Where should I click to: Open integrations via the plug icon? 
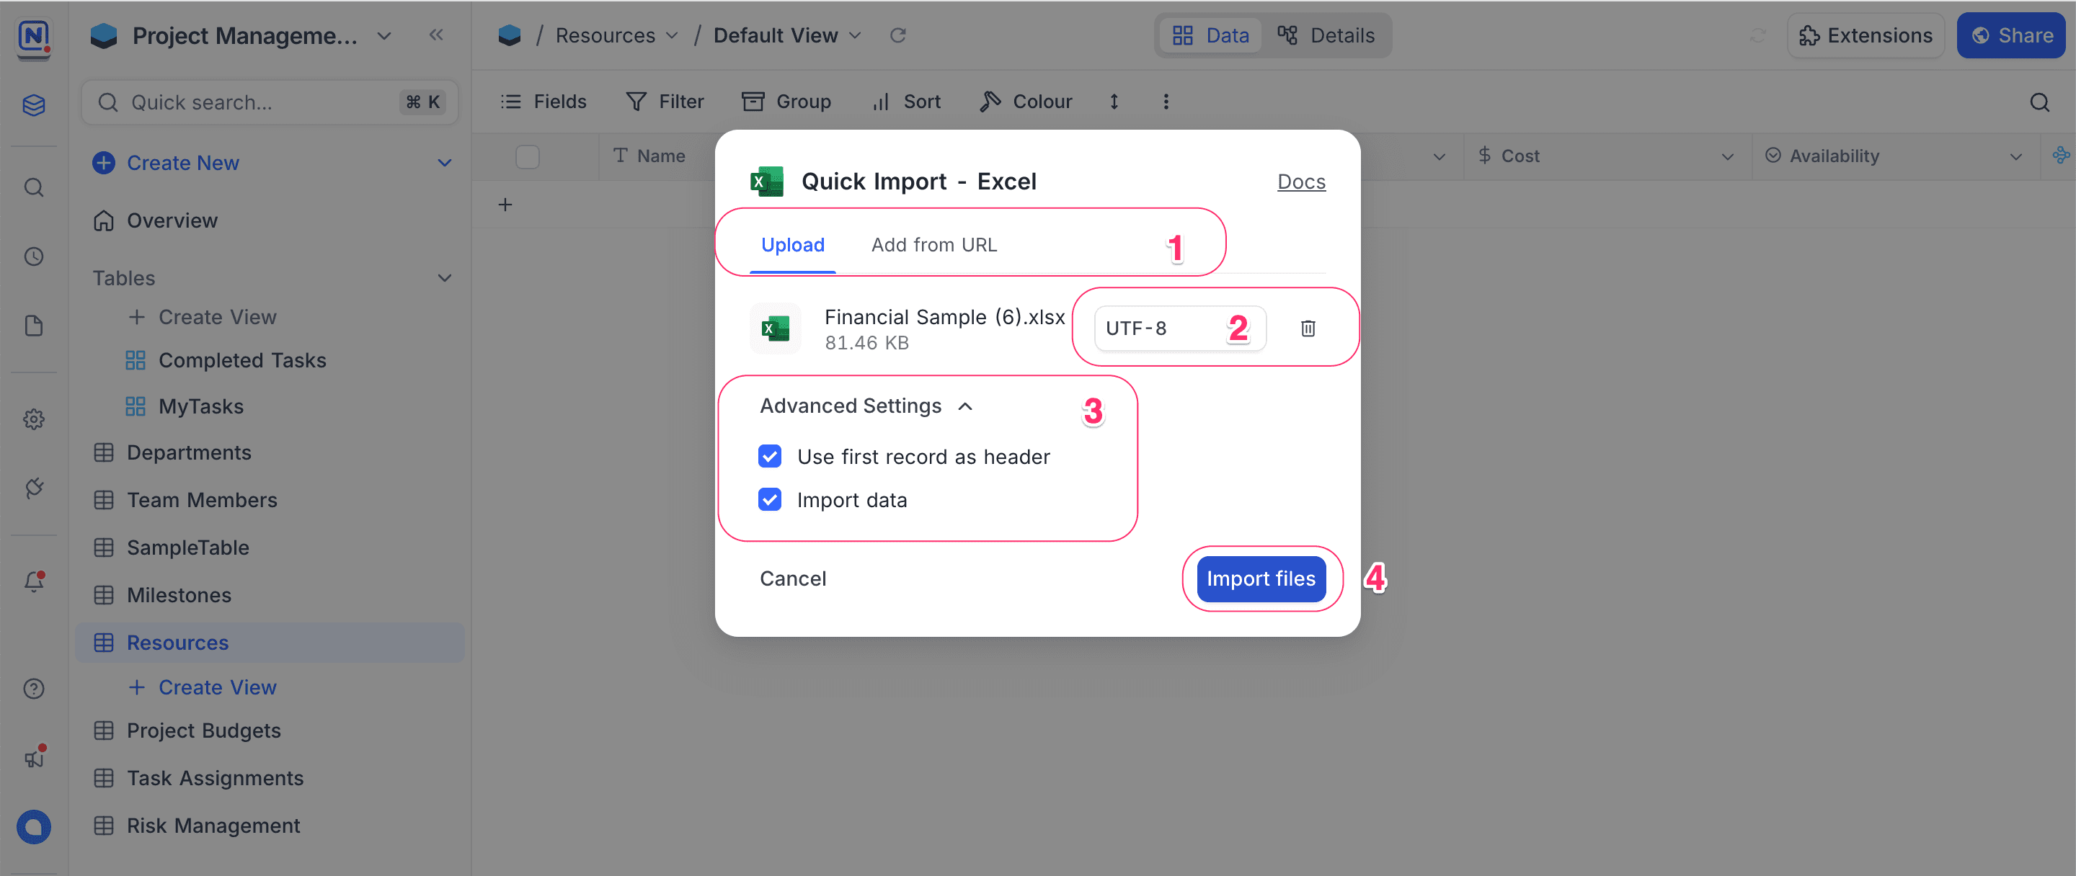[34, 487]
